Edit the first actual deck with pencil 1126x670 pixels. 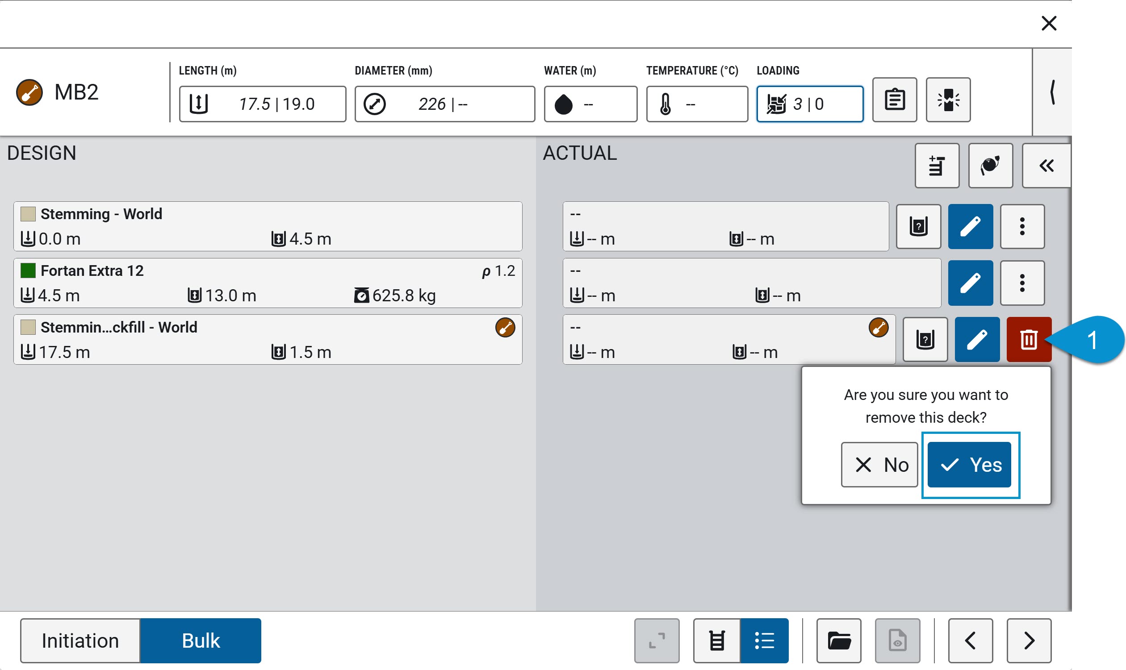click(x=970, y=226)
